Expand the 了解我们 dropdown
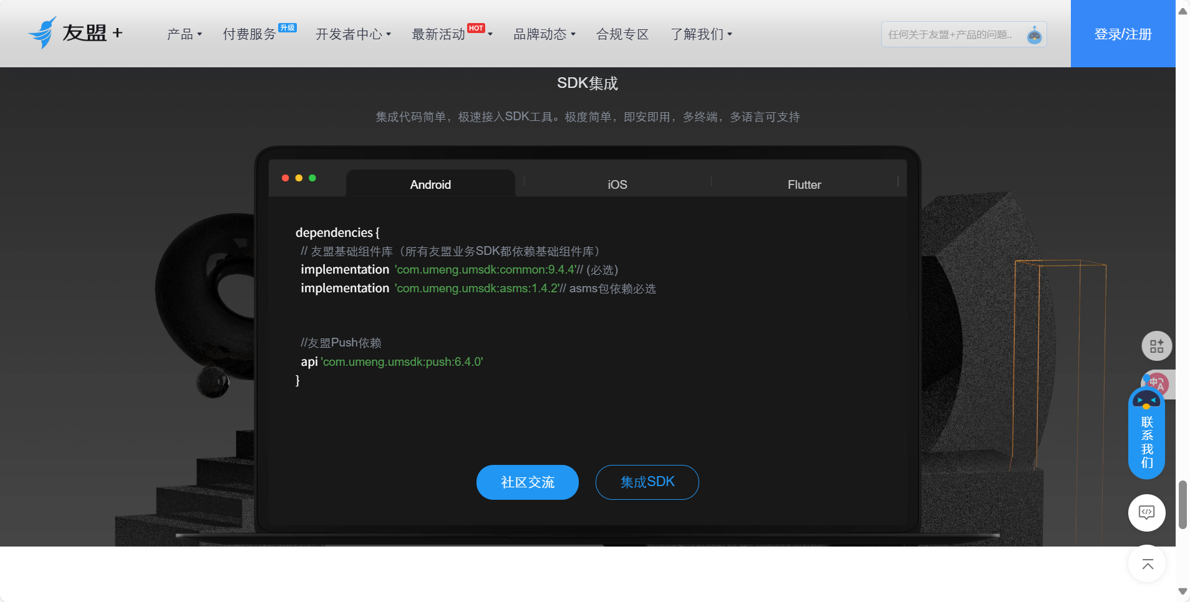The image size is (1190, 602). coord(701,34)
